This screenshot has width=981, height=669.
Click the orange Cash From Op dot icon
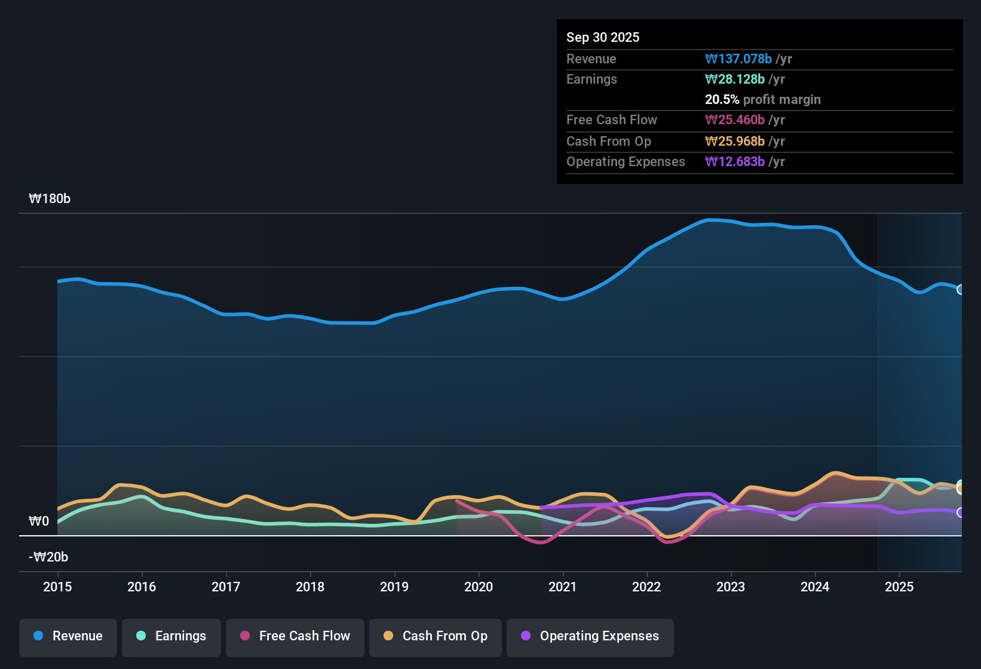(388, 636)
